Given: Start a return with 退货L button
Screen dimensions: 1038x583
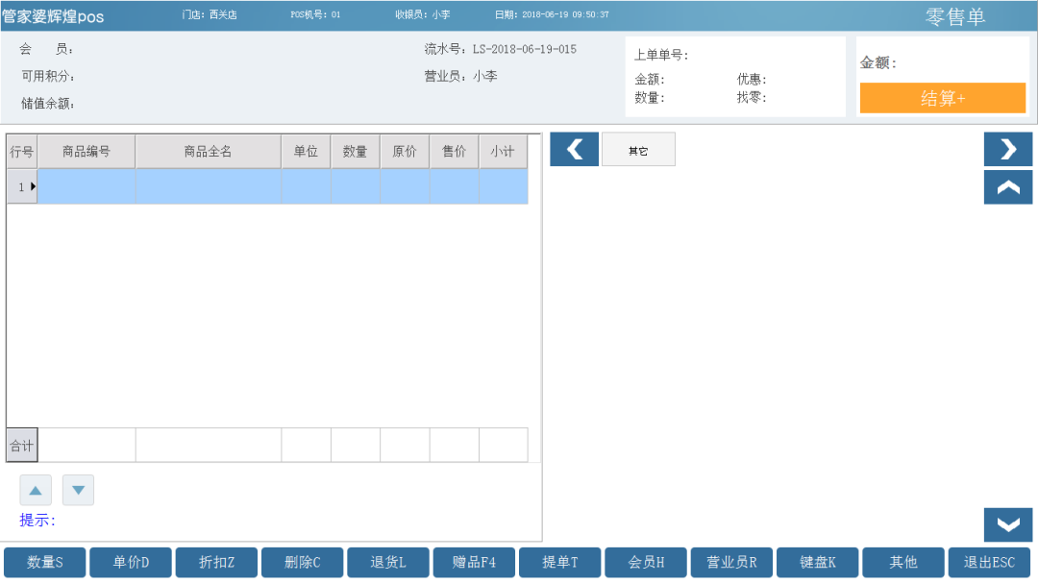Looking at the screenshot, I should coord(388,563).
